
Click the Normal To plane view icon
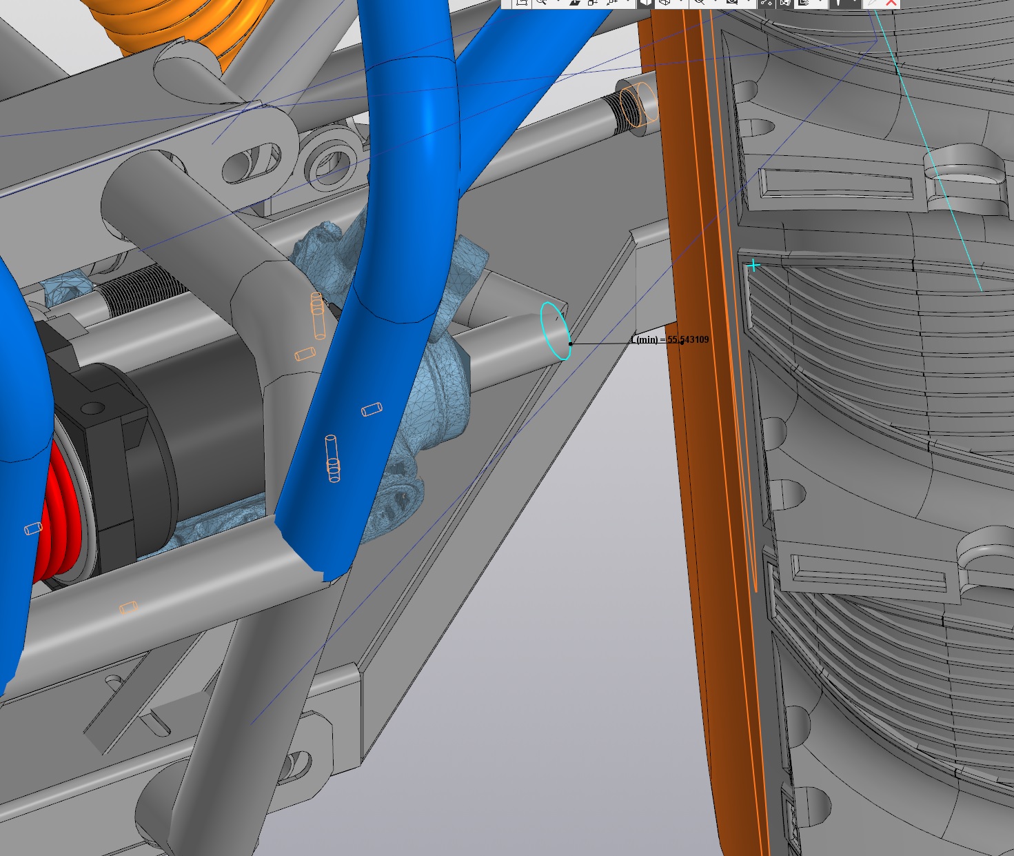[574, 3]
